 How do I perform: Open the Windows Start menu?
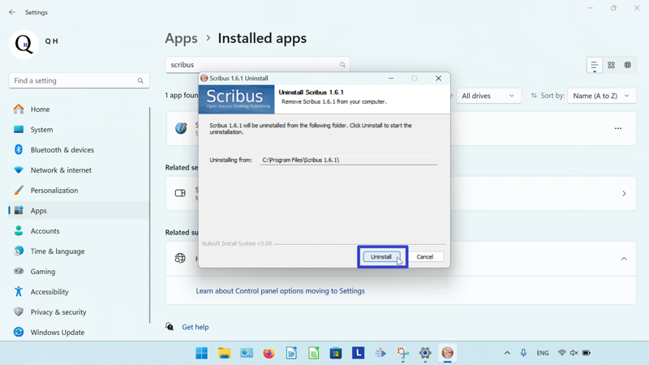point(201,353)
